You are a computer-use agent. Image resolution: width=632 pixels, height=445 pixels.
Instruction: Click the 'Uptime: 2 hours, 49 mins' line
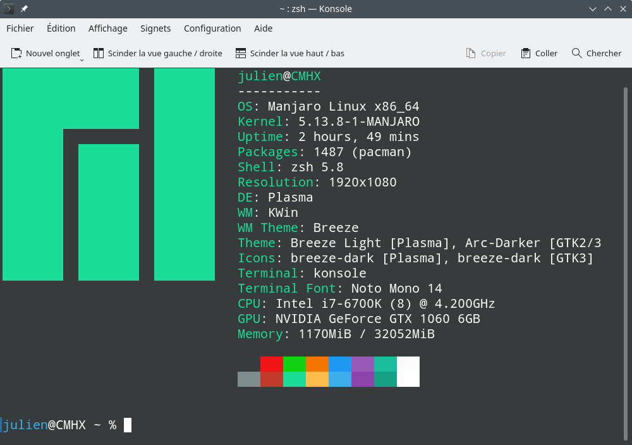(329, 137)
